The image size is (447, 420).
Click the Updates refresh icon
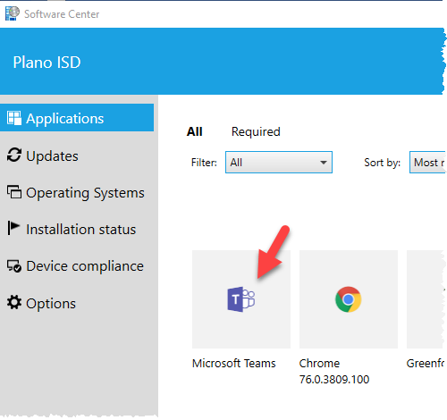click(14, 155)
